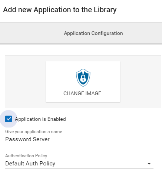Viewport: 162px width, 171px height.
Task: Click the 'Give your application a name' label
Action: click(x=34, y=132)
